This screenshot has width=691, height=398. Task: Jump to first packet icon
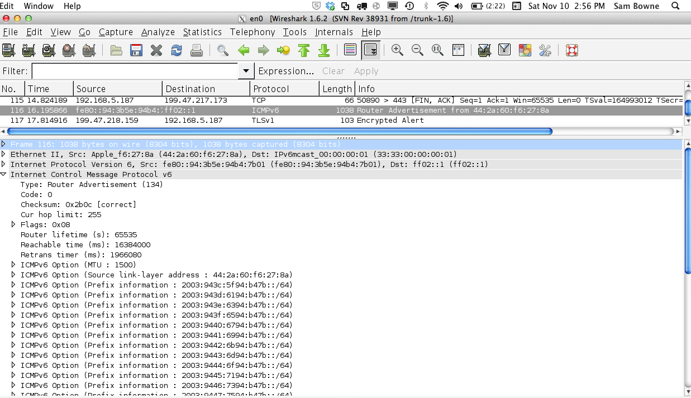pos(304,51)
